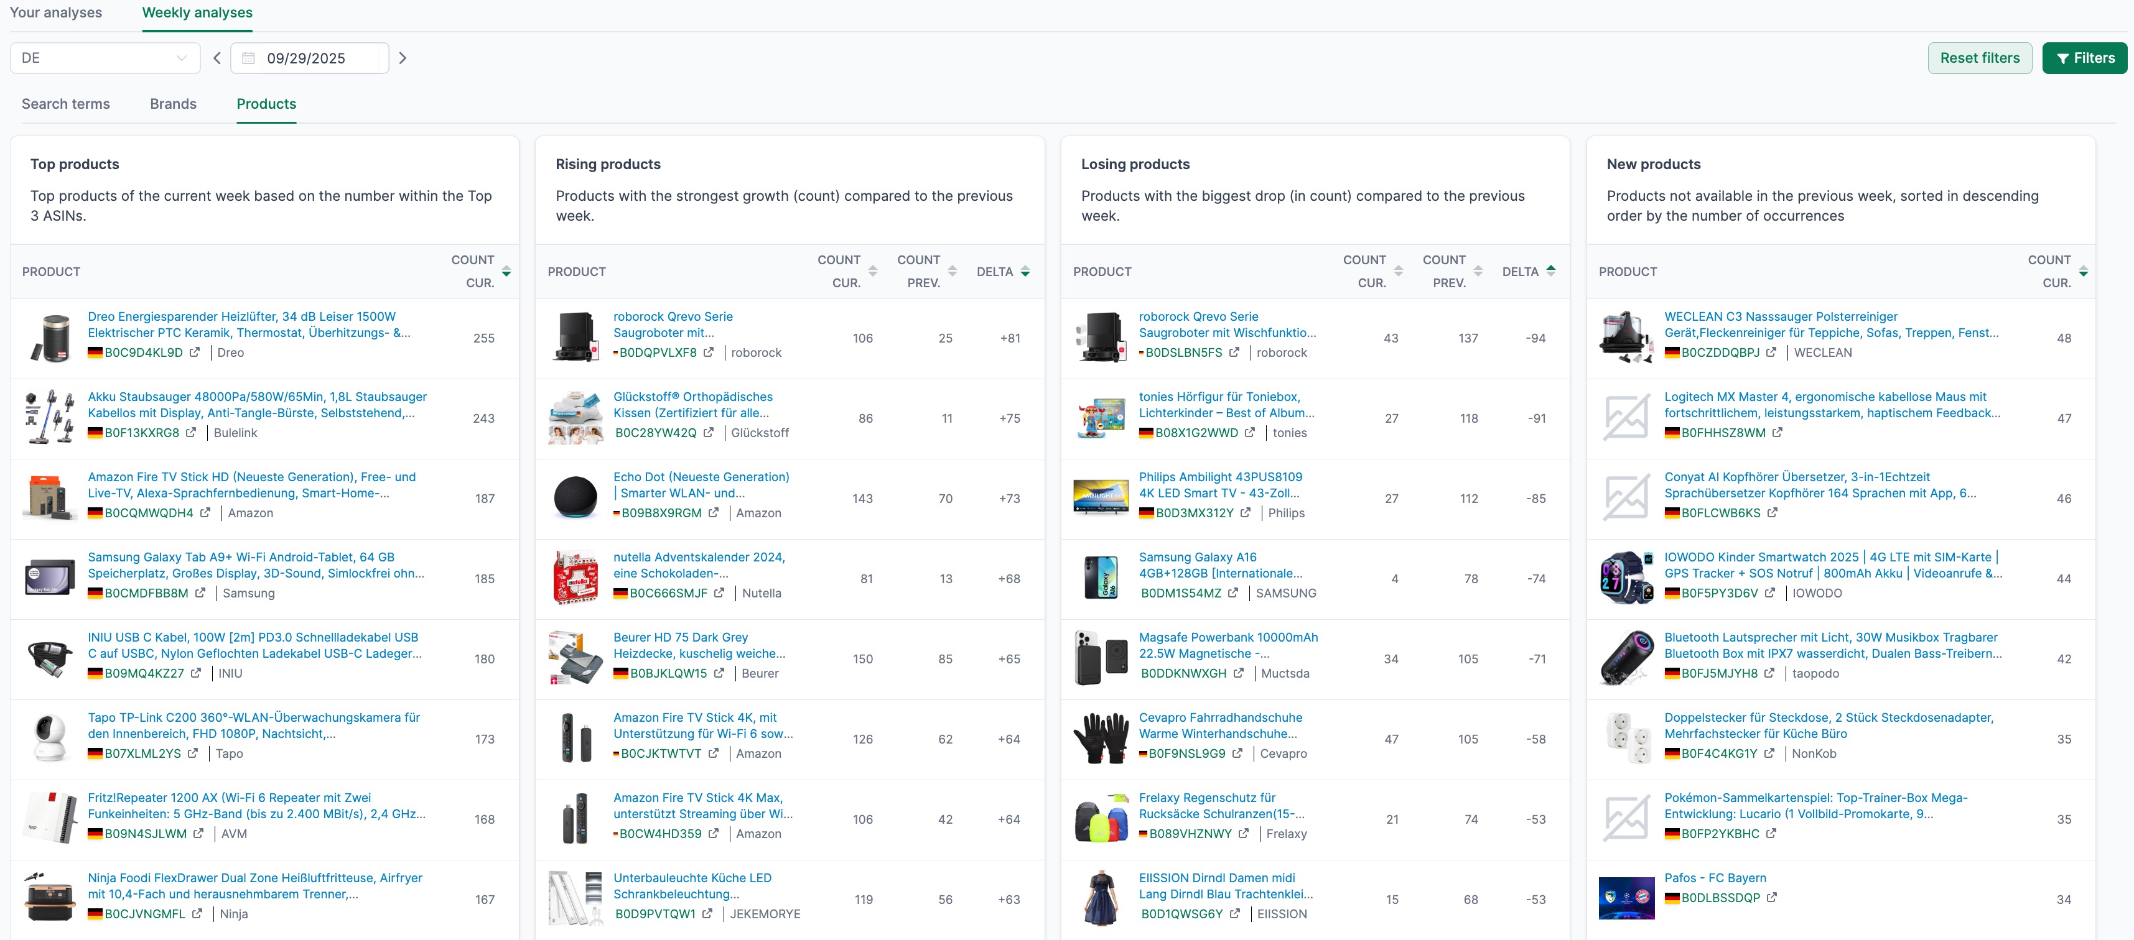Open external link icon for B0DSLBN5FS

(x=1234, y=352)
